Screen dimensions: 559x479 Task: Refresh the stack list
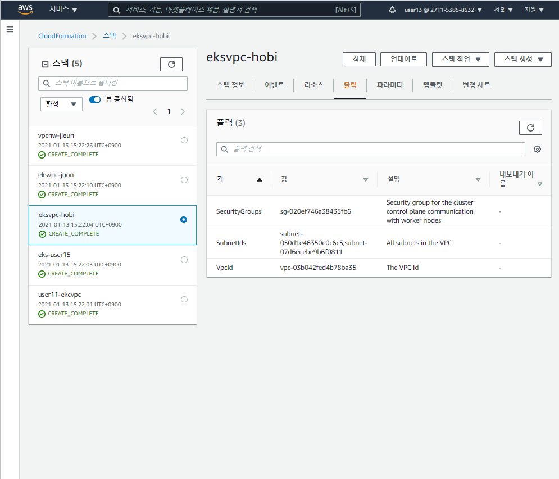[x=171, y=64]
